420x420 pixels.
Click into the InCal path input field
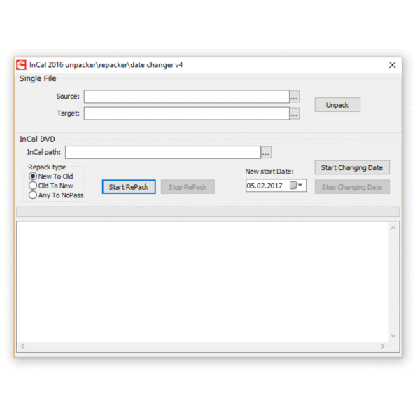(x=163, y=153)
